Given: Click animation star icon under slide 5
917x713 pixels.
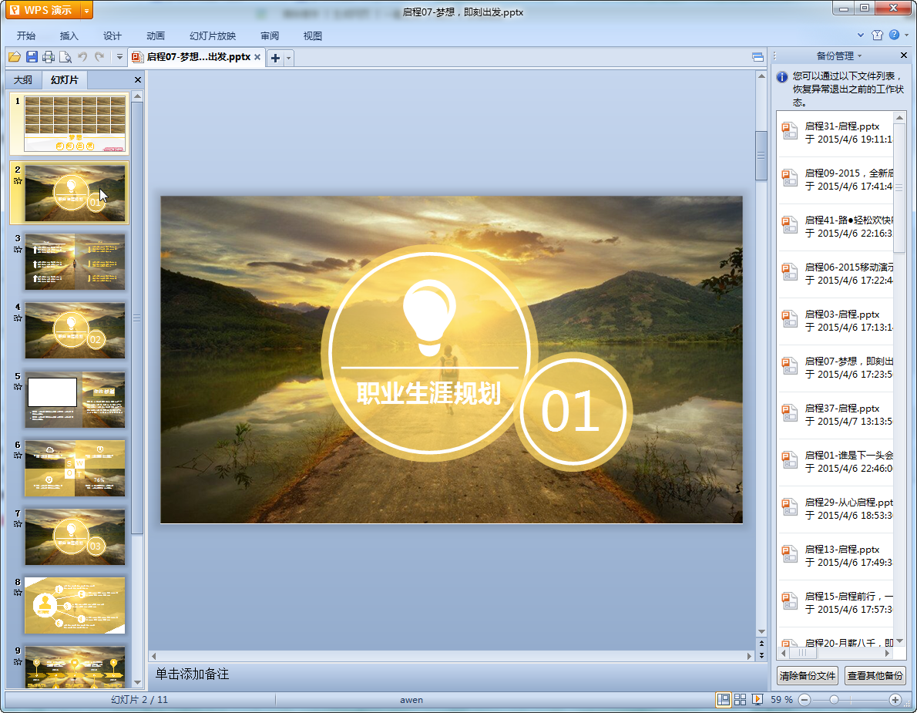Looking at the screenshot, I should click(18, 387).
